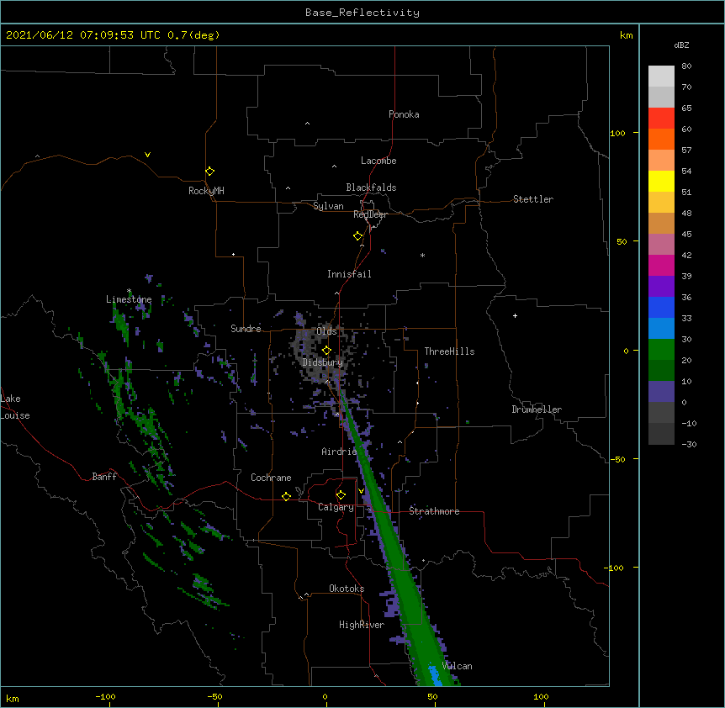The width and height of the screenshot is (725, 708).
Task: Click the yellow diamond marker below Cochrane
Action: tap(286, 496)
